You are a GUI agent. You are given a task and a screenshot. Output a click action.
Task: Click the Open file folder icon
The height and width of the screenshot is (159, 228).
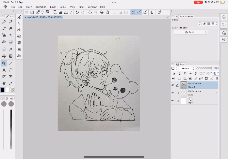tap(60, 12)
